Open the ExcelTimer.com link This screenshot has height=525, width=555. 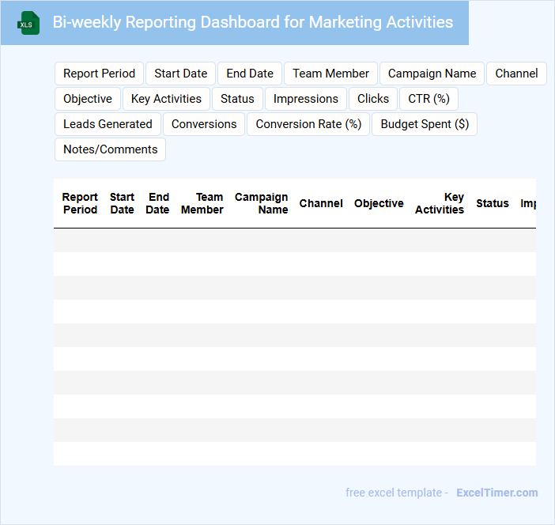(496, 493)
